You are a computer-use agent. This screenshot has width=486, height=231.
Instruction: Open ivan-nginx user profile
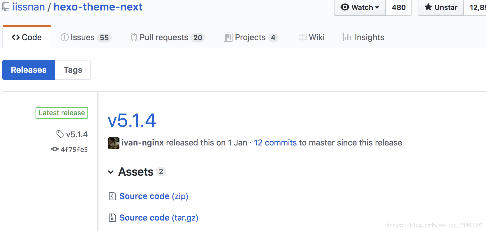(x=142, y=143)
